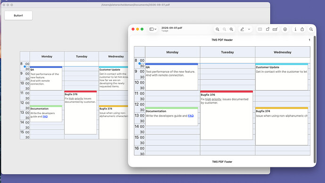The width and height of the screenshot is (325, 183).
Task: Click the 2026-09-07.pdf title in Preview
Action: click(x=171, y=28)
